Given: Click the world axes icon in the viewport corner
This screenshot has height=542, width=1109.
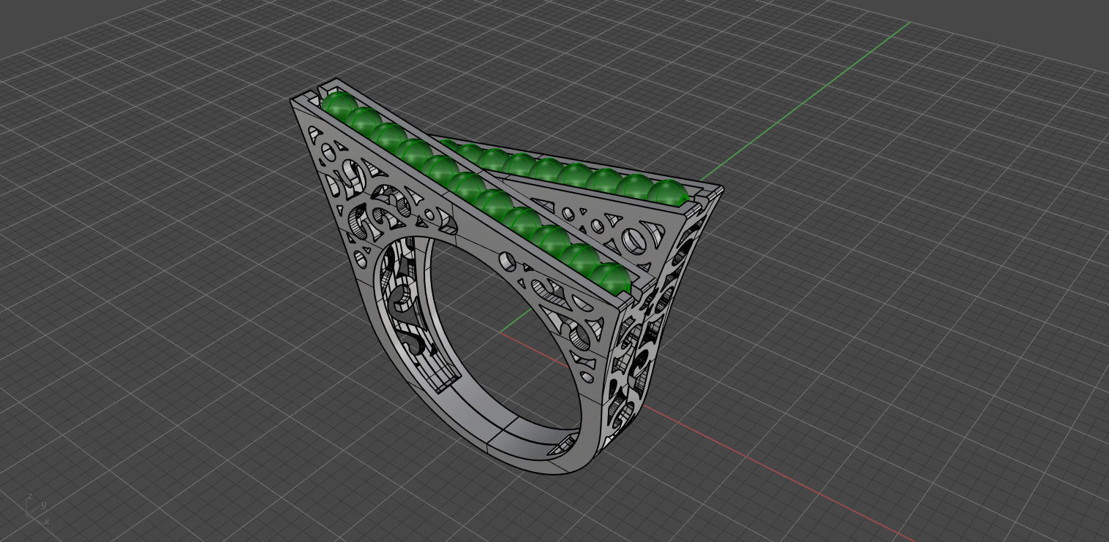Looking at the screenshot, I should point(36,509).
